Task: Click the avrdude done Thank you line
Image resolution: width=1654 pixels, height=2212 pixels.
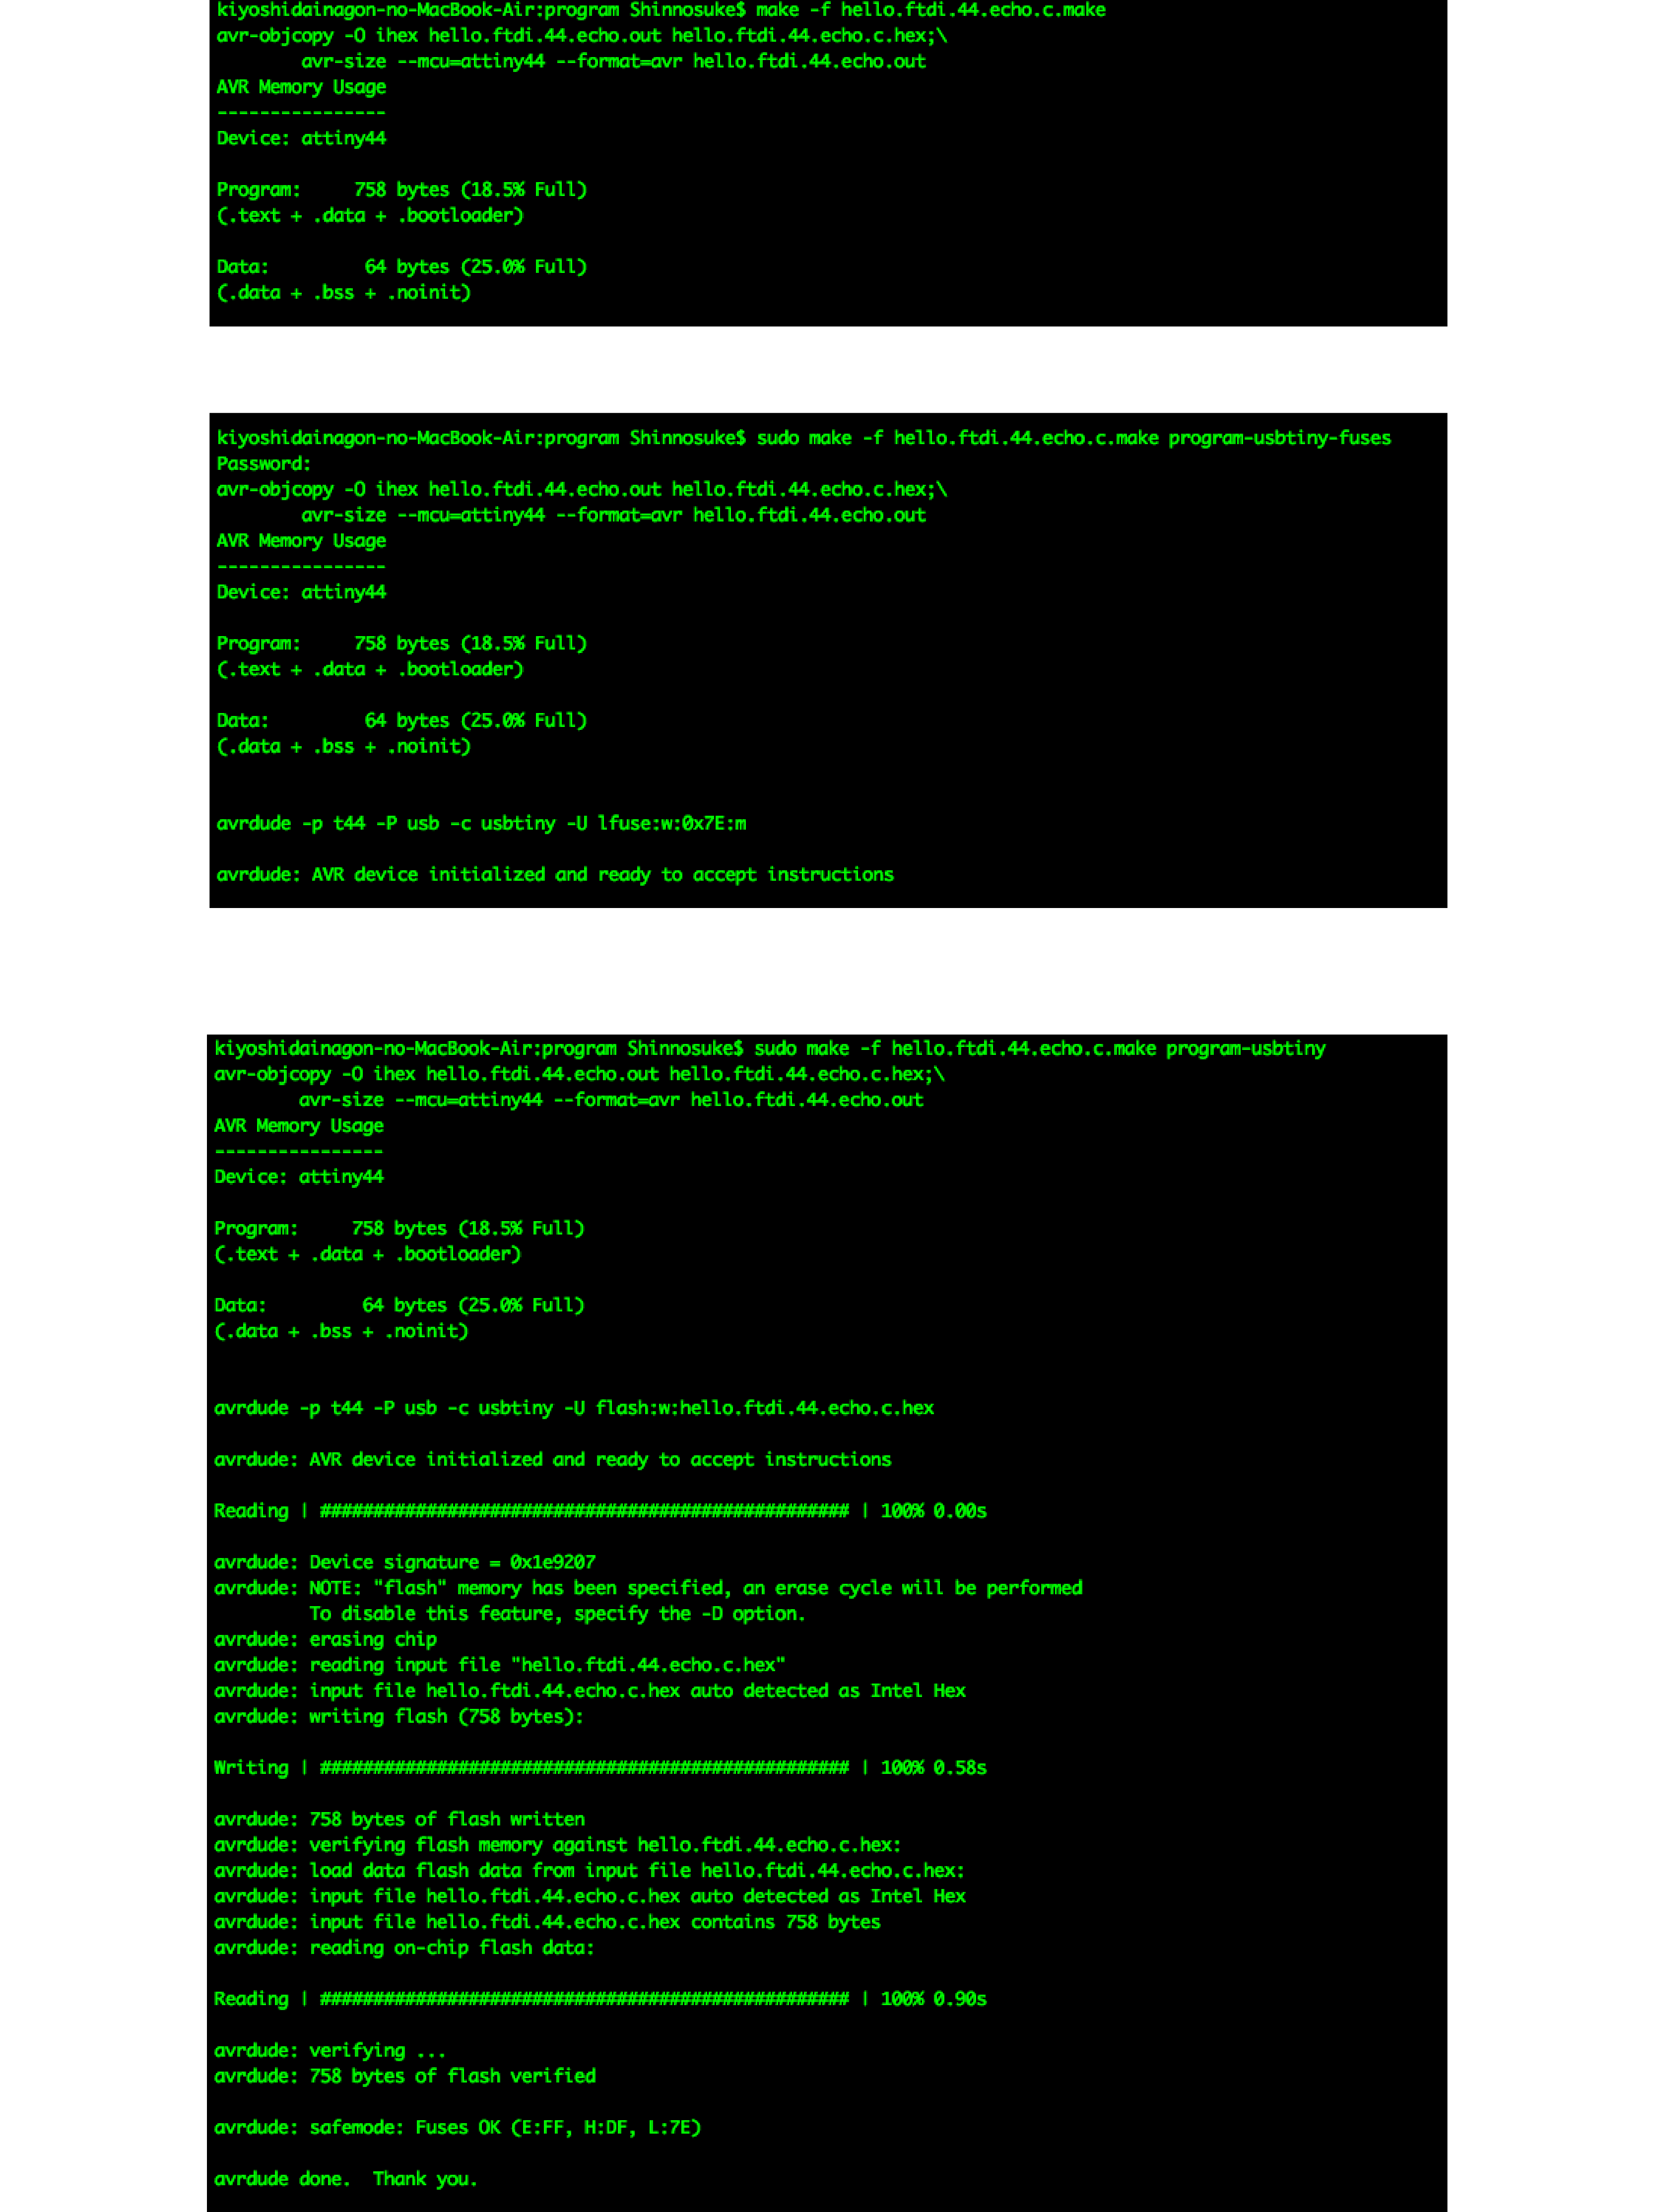Action: pyautogui.click(x=346, y=2179)
